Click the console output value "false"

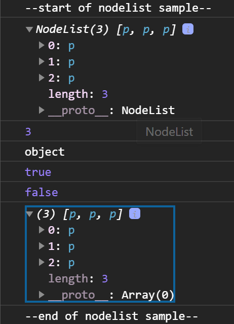coord(41,192)
